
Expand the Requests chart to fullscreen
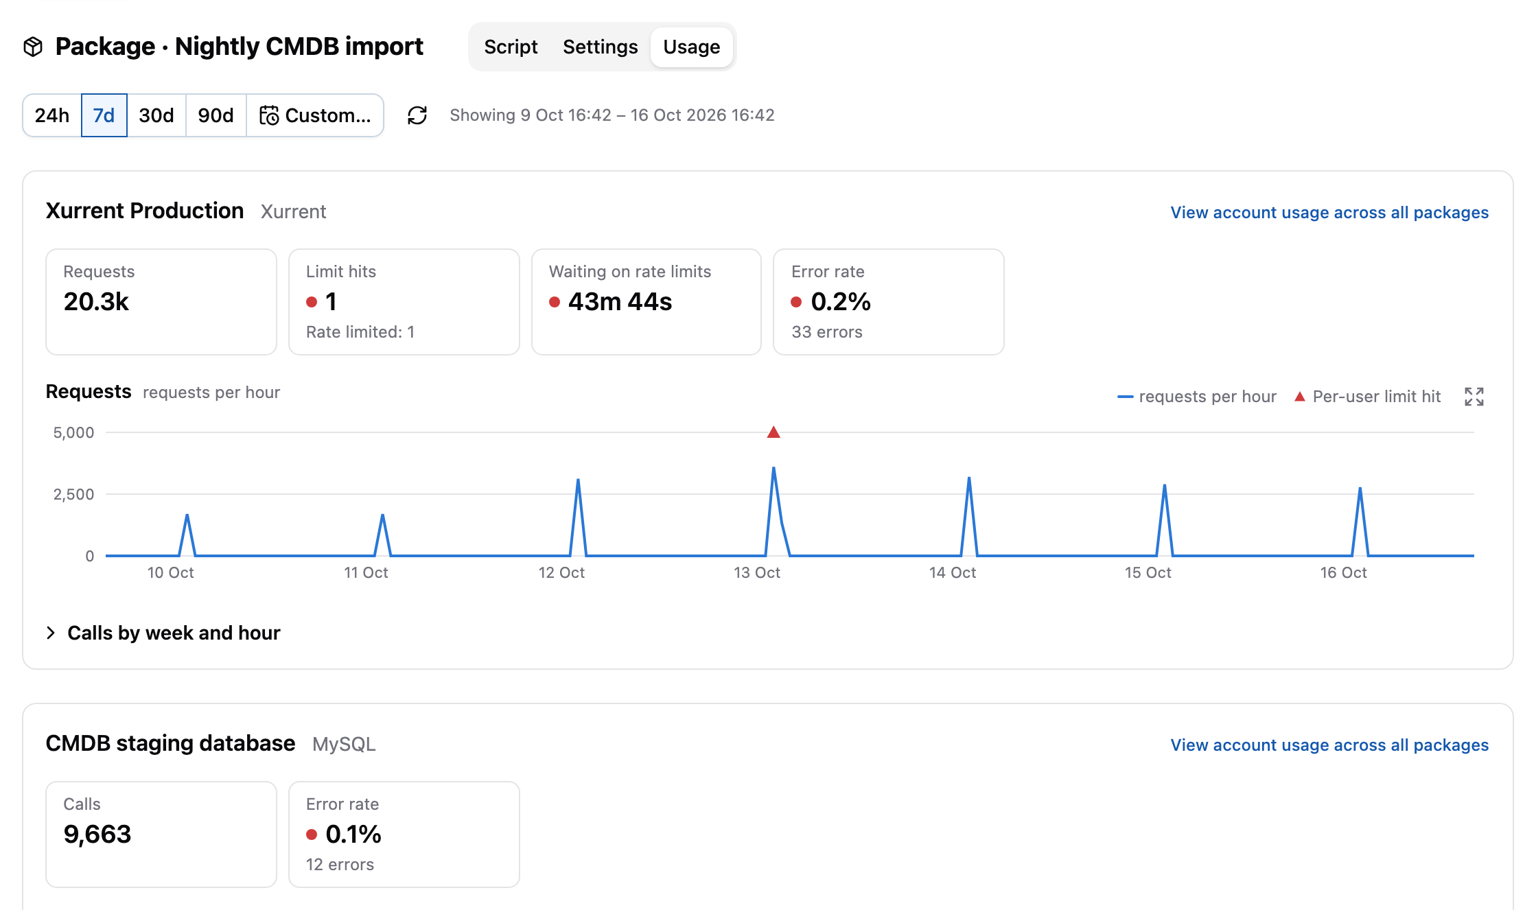[1474, 397]
